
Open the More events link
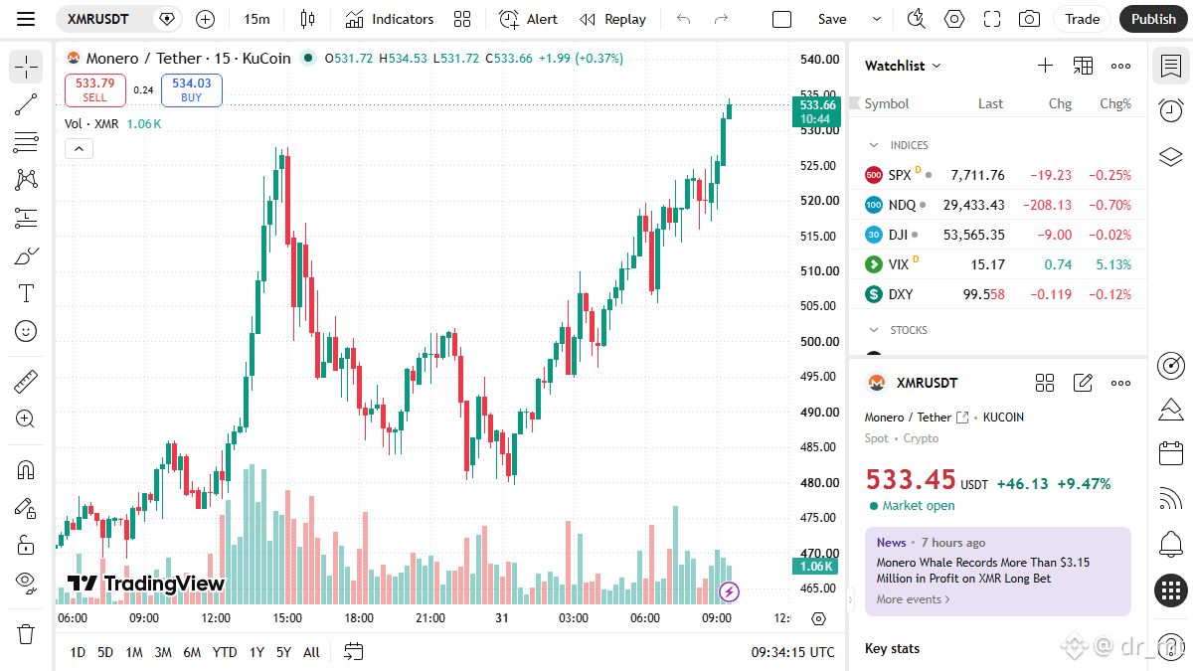pos(914,599)
